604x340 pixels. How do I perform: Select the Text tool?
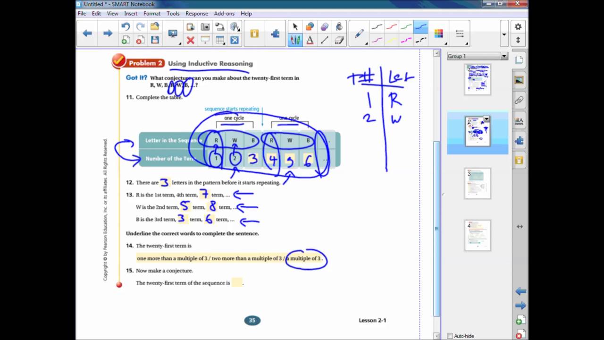click(x=310, y=41)
